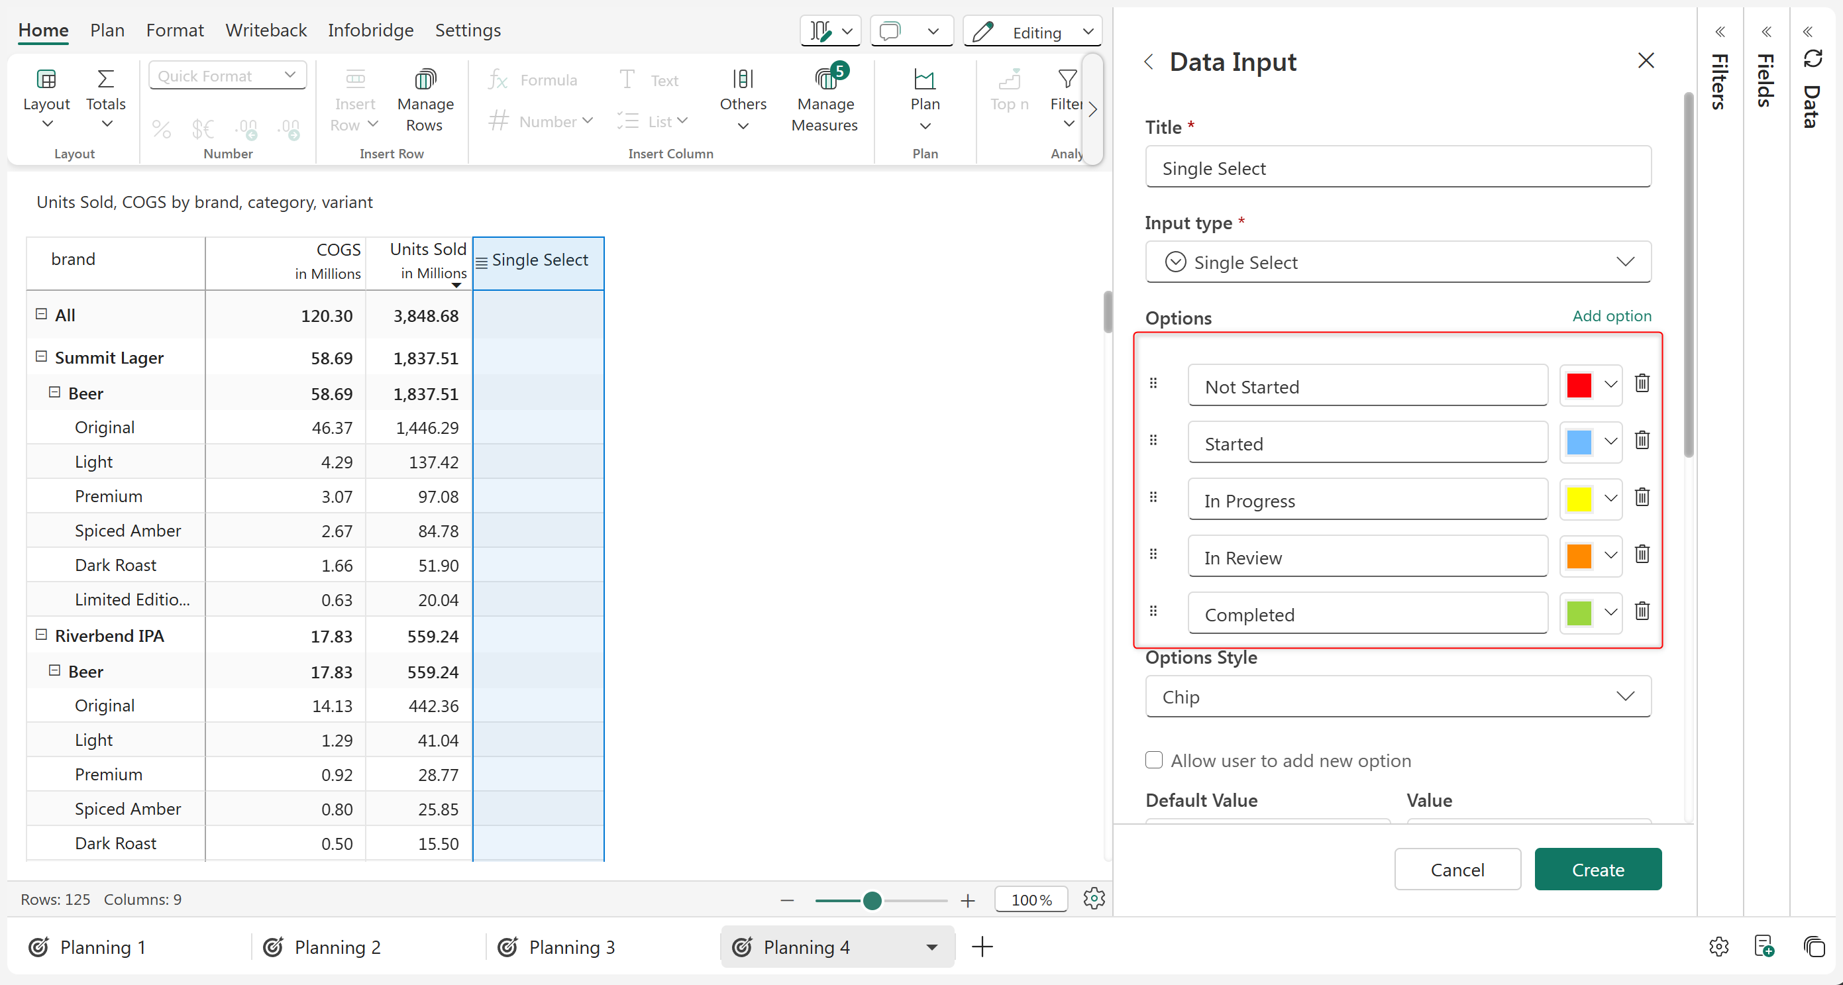Open the Input type dropdown

(x=1398, y=262)
